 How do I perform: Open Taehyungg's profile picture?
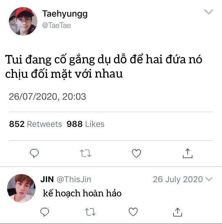pos(23,21)
